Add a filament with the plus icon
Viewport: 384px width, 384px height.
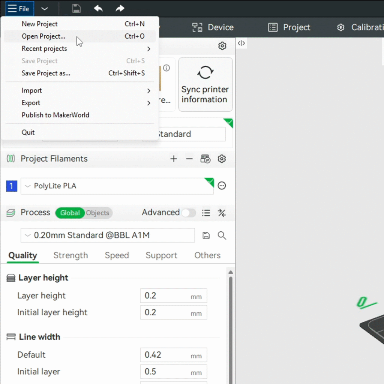[173, 159]
